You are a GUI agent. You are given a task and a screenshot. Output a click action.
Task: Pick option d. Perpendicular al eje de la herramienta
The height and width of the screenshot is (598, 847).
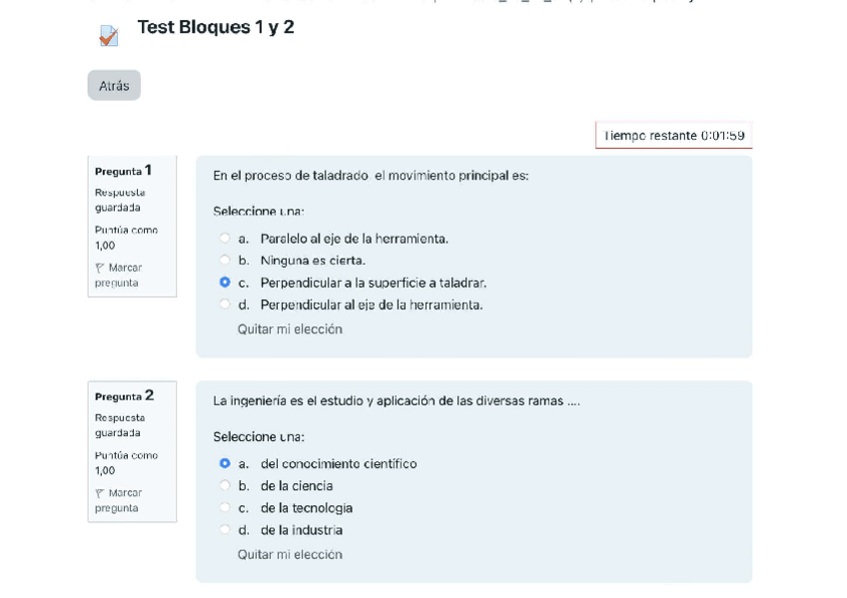tap(226, 304)
